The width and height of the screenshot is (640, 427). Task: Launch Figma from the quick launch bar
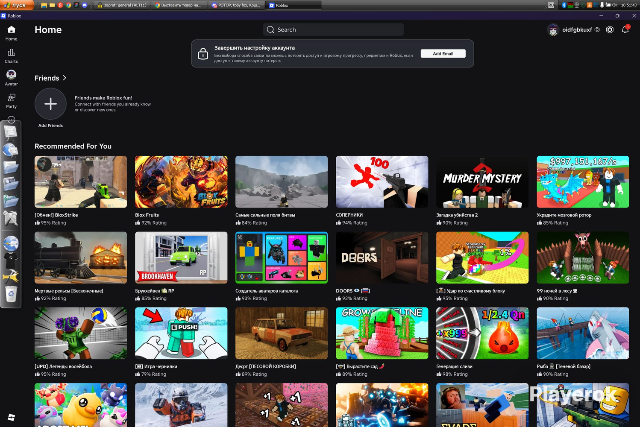pyautogui.click(x=76, y=5)
